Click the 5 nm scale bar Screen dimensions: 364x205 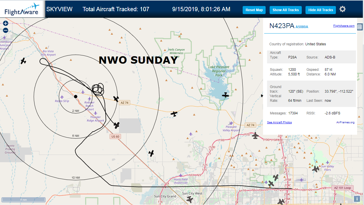tap(23, 200)
